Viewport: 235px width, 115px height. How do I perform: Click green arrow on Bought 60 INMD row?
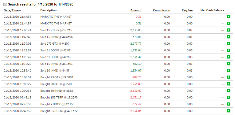[229, 91]
